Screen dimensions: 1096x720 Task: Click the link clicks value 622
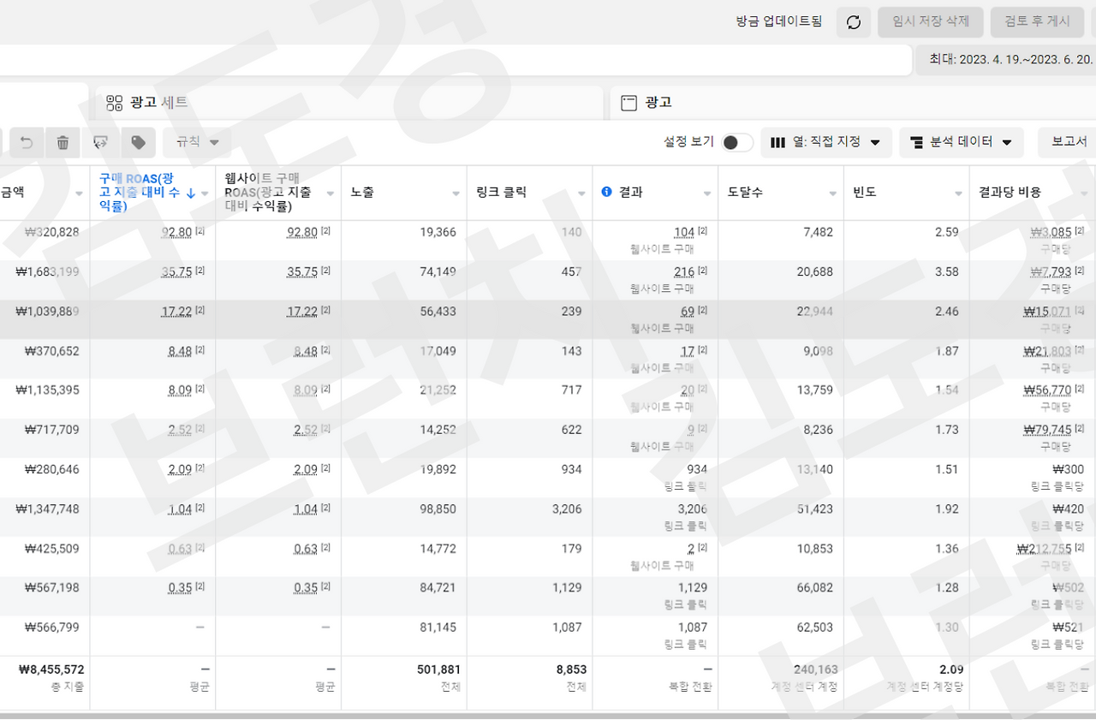(x=571, y=429)
